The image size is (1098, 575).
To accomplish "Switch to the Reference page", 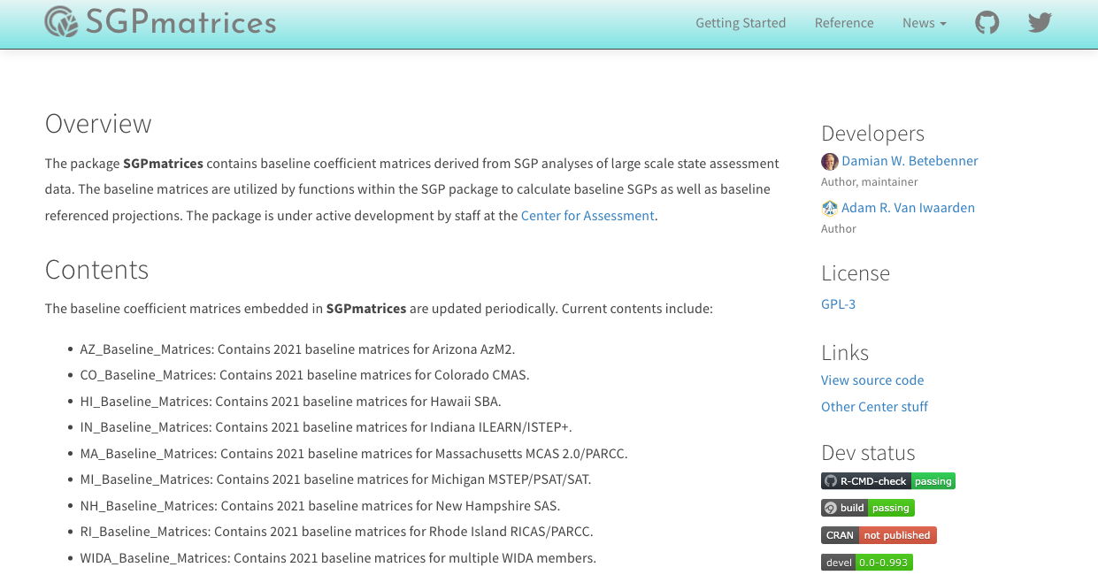I will (x=843, y=23).
